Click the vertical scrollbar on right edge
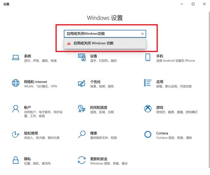 point(209,90)
